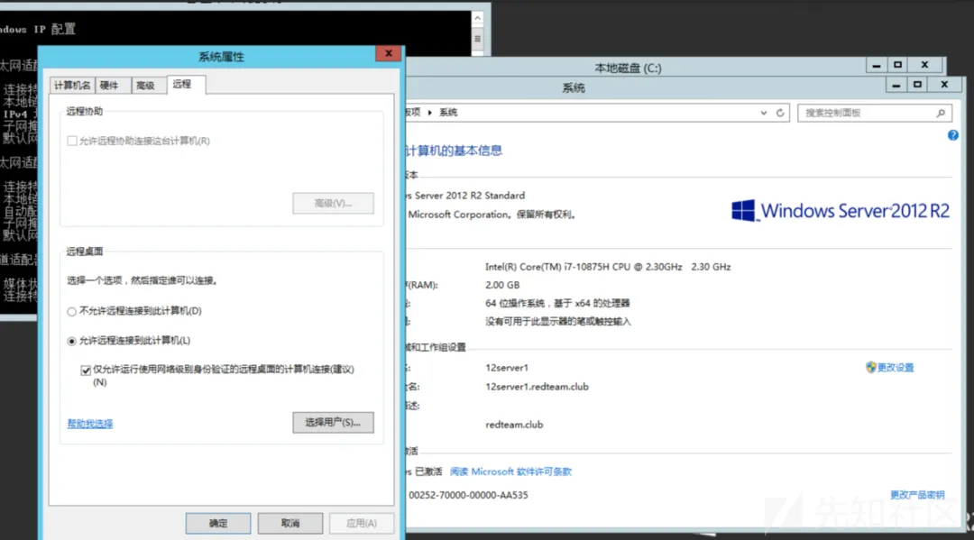Screen dimensions: 974x540
Task: Toggle 允许远程协助连接这台计算机 checkbox
Action: coord(72,141)
